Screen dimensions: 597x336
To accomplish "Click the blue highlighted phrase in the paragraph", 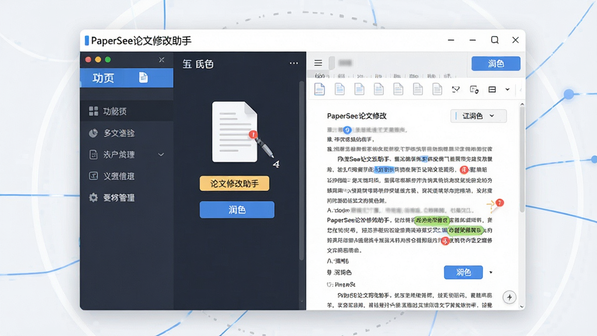I will 385,170.
